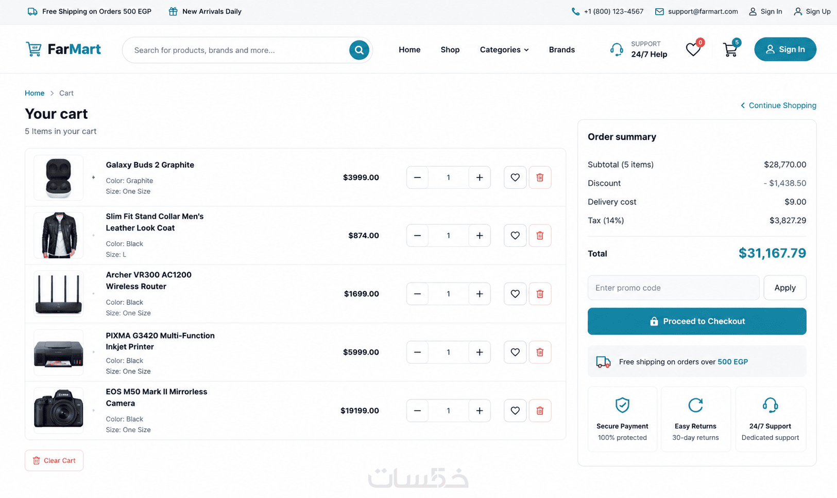Focus the product search field
Image resolution: width=837 pixels, height=498 pixels.
pos(240,50)
